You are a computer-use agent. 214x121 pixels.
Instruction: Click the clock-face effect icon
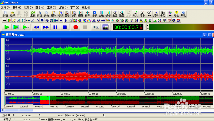point(174,20)
